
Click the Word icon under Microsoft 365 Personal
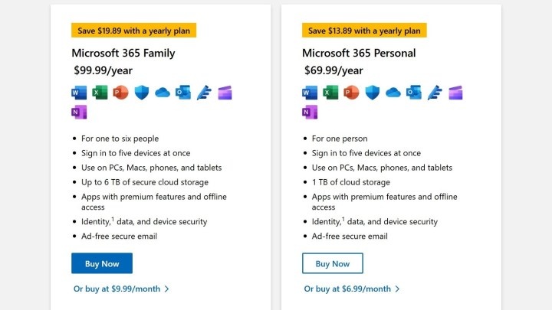[310, 93]
